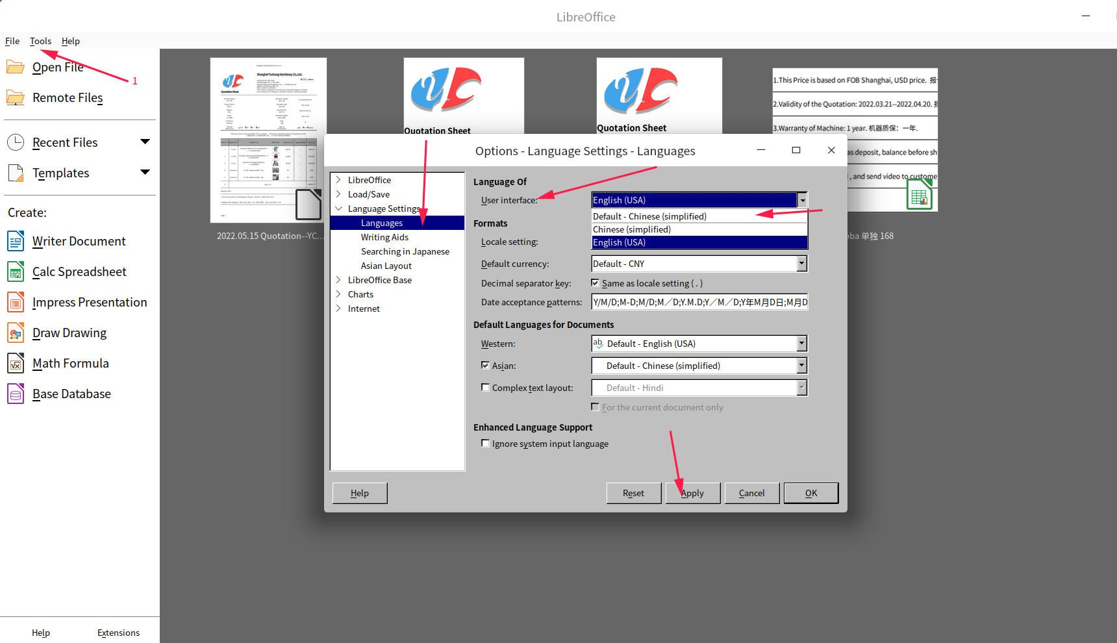Click the Apply button
This screenshot has width=1117, height=643.
click(693, 493)
